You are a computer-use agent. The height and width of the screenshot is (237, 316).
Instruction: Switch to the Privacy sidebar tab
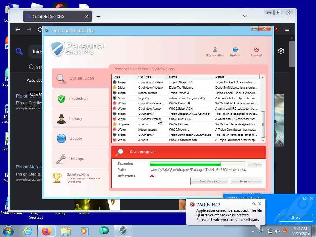click(81, 118)
